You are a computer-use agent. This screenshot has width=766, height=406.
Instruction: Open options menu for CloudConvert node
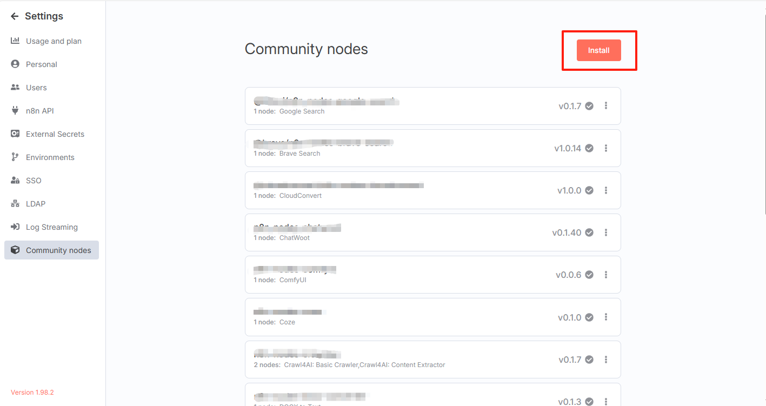point(606,190)
